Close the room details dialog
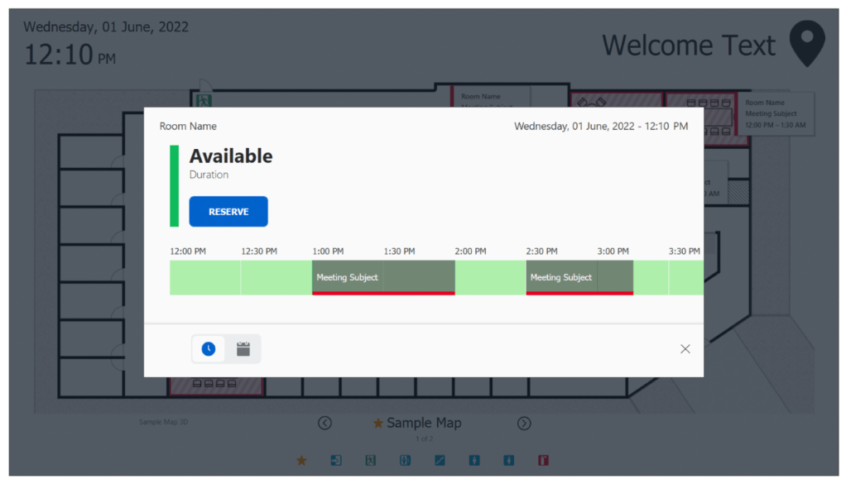846x484 pixels. [685, 349]
